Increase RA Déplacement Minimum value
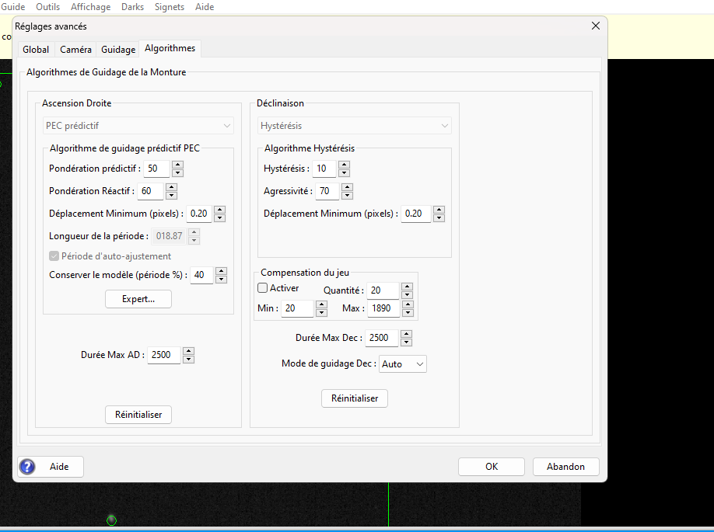 [x=219, y=210]
